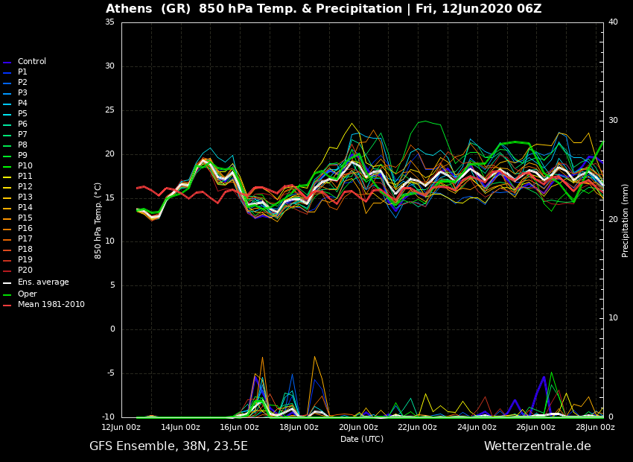
Task: Select the P13 legend label
Action: click(x=25, y=197)
